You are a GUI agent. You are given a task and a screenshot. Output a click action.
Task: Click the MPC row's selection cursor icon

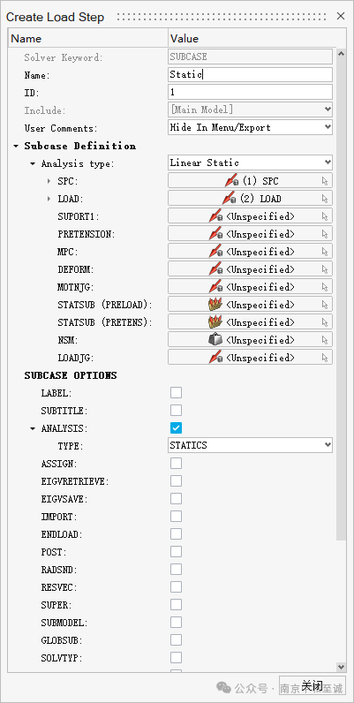pyautogui.click(x=325, y=252)
